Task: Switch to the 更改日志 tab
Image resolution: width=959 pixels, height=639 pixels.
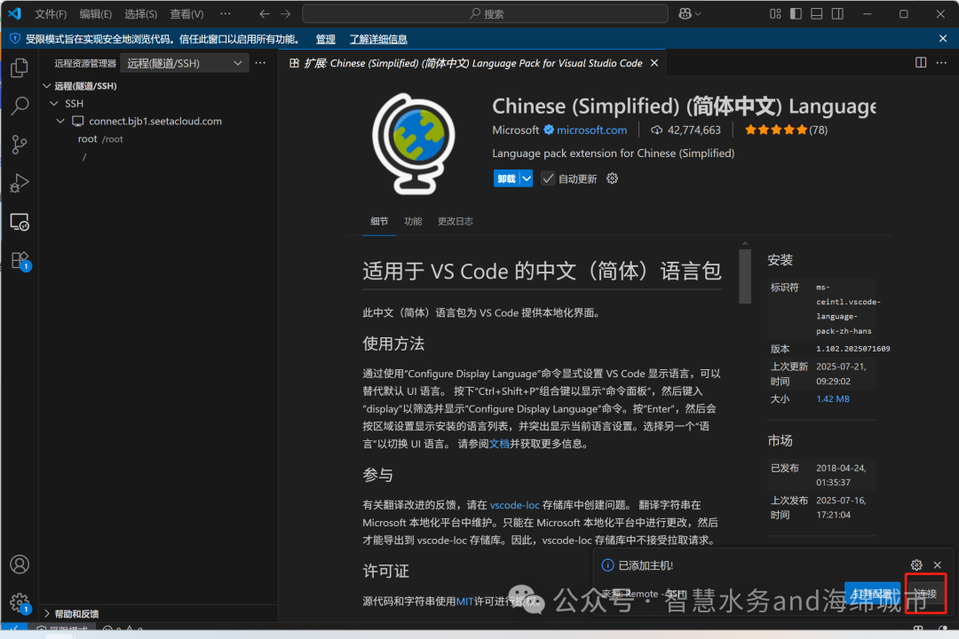Action: 455,221
